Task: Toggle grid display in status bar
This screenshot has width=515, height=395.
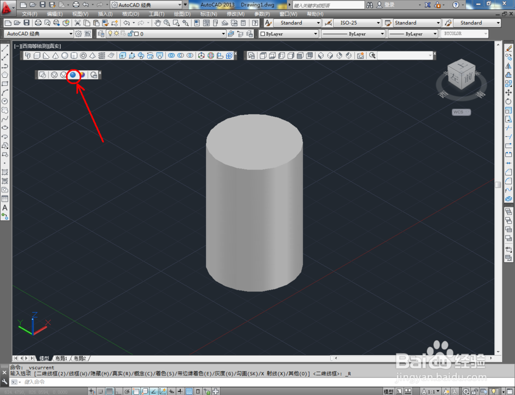Action: [x=109, y=391]
